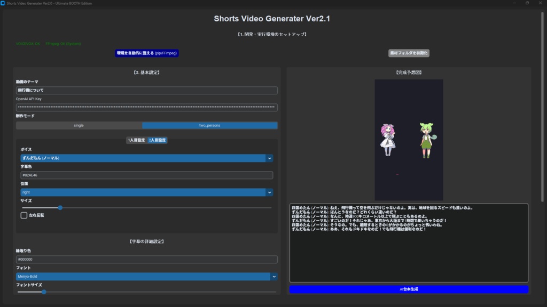The height and width of the screenshot is (307, 547).
Task: Click the 字幕色 color field showing #82AE46
Action: pyautogui.click(x=144, y=175)
